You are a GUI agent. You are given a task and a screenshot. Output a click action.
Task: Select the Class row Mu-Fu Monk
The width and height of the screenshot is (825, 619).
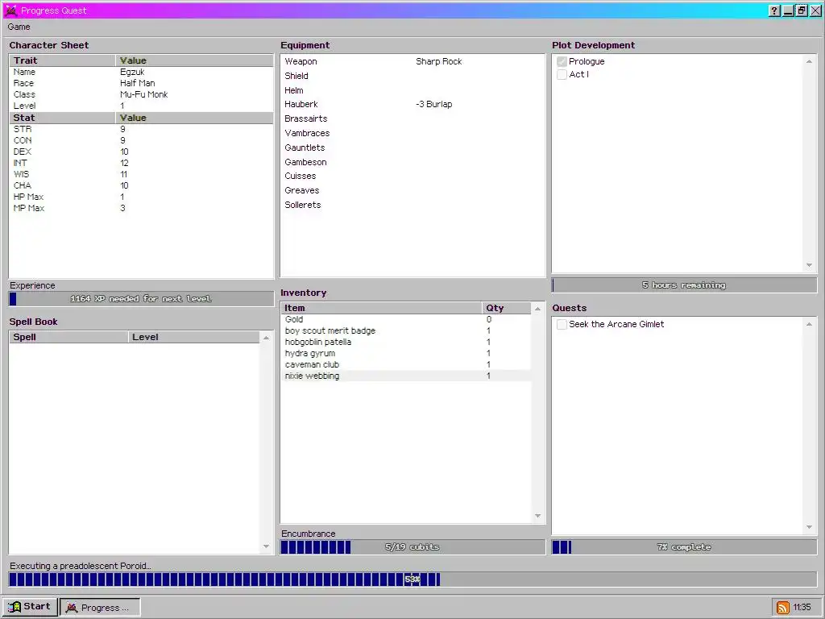[x=142, y=95]
